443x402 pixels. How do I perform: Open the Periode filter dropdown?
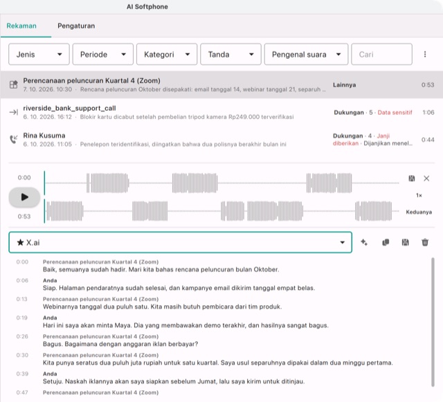pyautogui.click(x=103, y=54)
